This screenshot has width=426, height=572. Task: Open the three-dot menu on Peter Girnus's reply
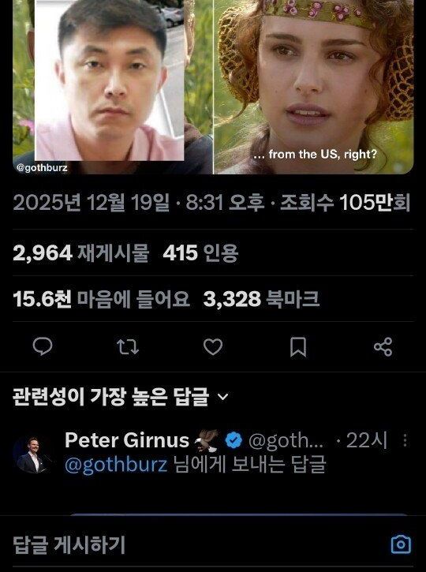click(x=405, y=441)
